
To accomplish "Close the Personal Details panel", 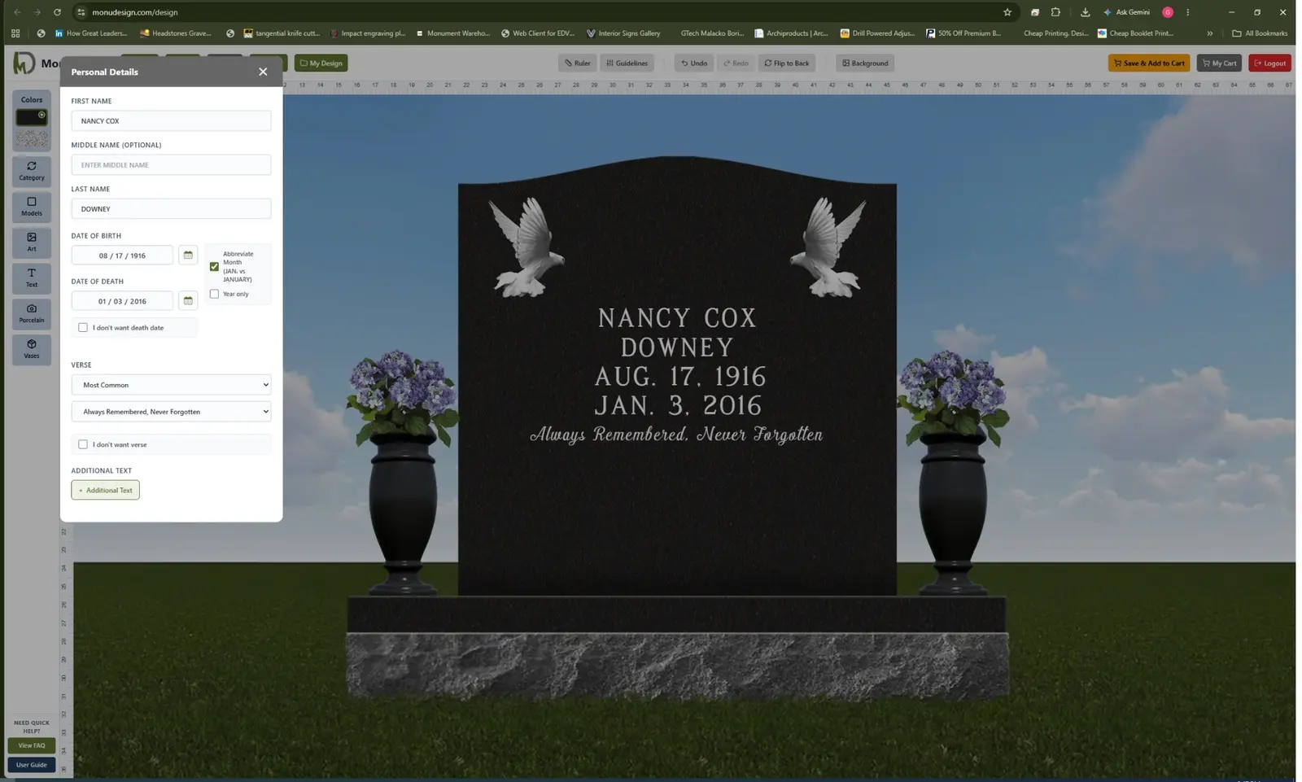I will pos(263,72).
